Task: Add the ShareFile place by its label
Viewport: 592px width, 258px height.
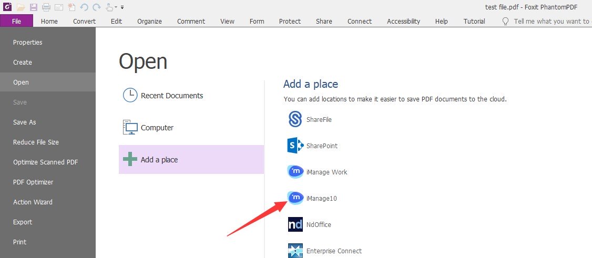Action: 319,120
